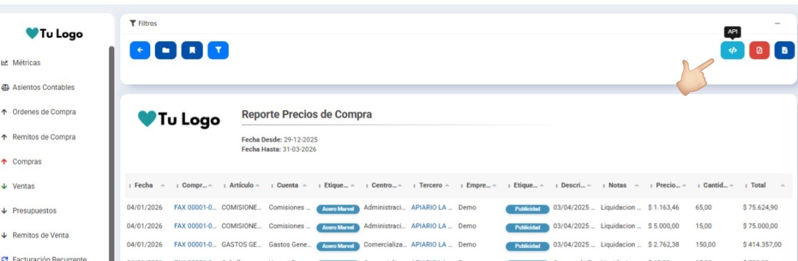Screen dimensions: 798x261
Task: Go to Remitos de Venta
Action: coord(35,235)
